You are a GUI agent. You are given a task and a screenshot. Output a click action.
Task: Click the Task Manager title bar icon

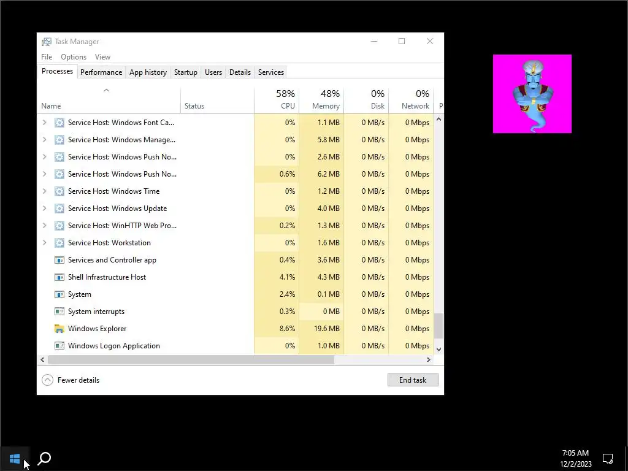click(x=47, y=42)
